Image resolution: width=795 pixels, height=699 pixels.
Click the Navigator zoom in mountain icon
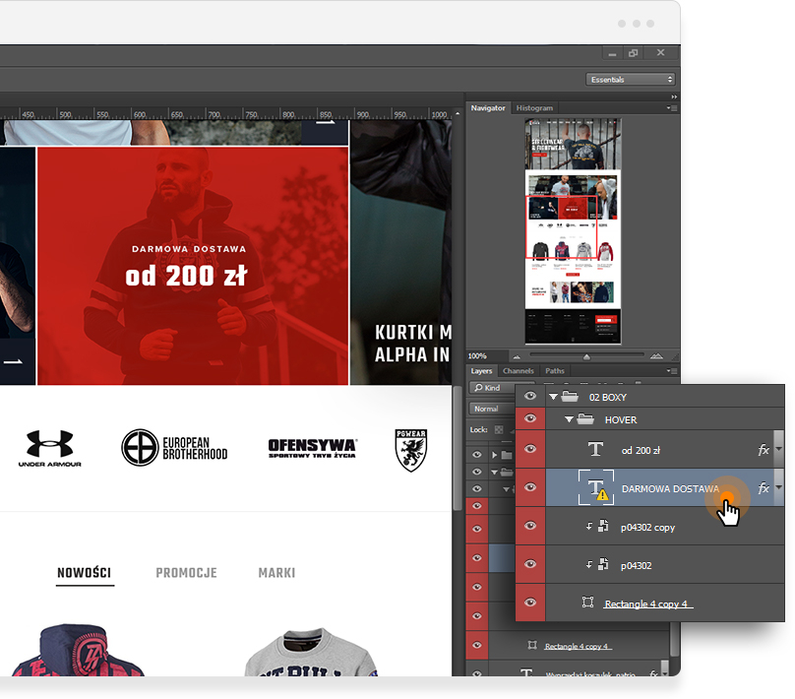click(656, 355)
